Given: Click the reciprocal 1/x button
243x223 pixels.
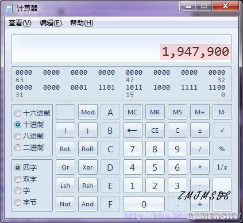Looking at the screenshot, I should [222, 167].
